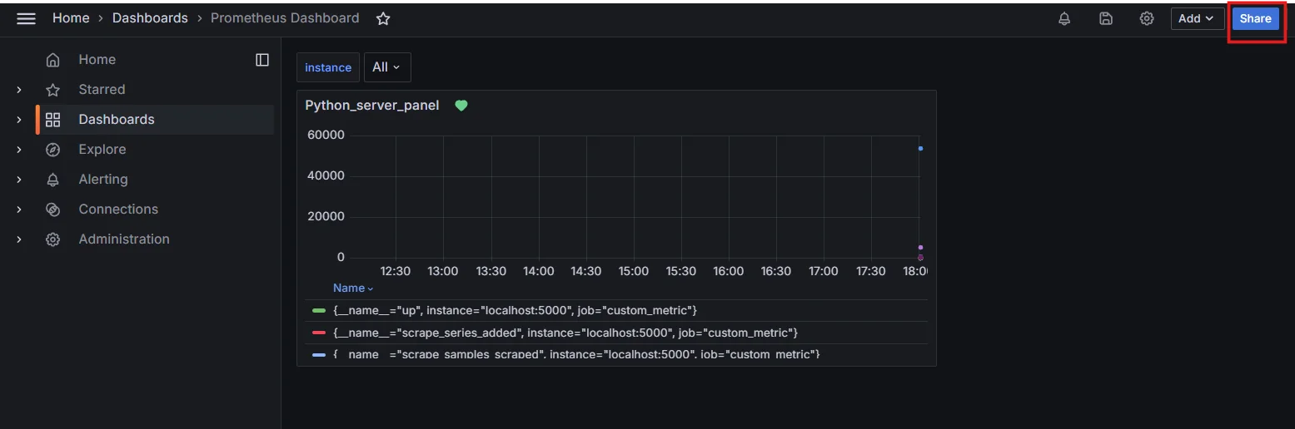Open the instance variable All dropdown
Screen dimensions: 1295x429
(x=387, y=67)
